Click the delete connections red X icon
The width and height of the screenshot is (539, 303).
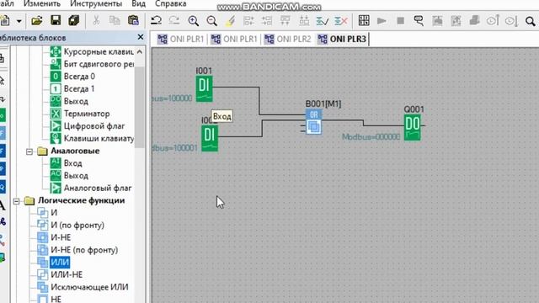[341, 21]
